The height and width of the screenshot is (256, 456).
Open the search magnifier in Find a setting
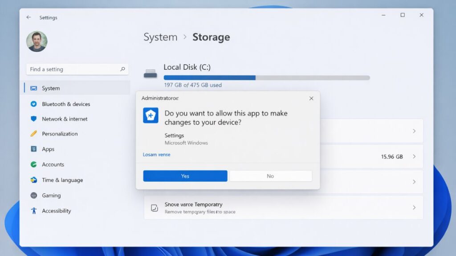click(122, 69)
